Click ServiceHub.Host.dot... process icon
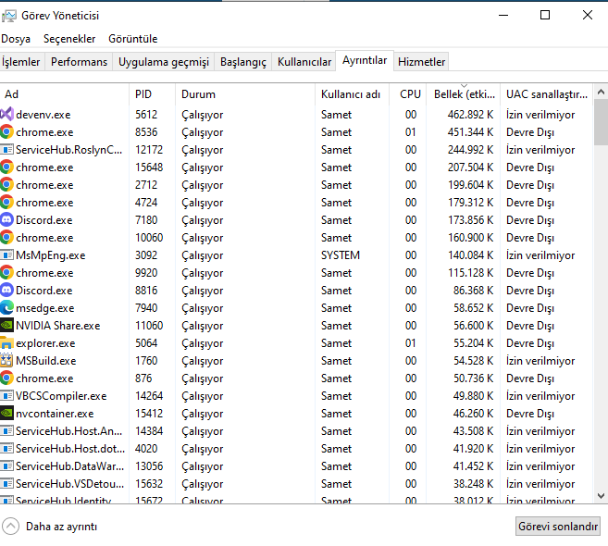The image size is (608, 546). (7, 449)
